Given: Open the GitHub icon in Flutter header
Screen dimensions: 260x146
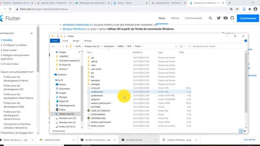Looking at the screenshot, I should point(232,18).
